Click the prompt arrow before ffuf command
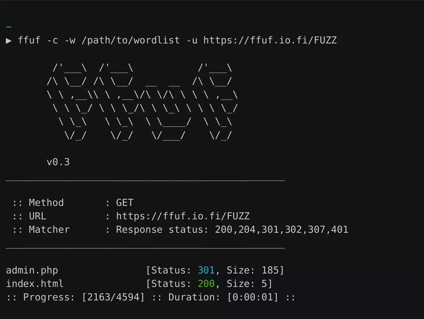424x319 pixels. click(9, 41)
